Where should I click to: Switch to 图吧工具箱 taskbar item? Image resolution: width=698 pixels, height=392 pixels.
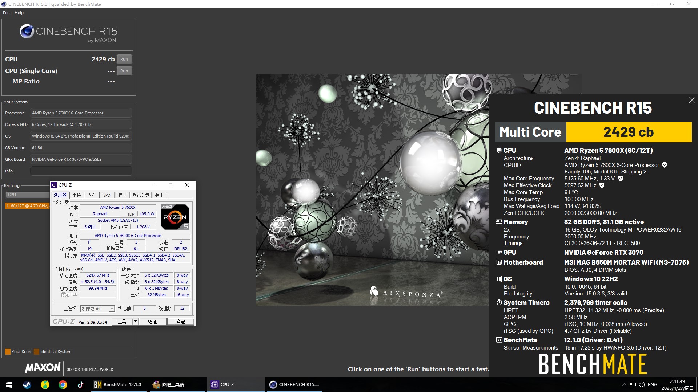177,385
